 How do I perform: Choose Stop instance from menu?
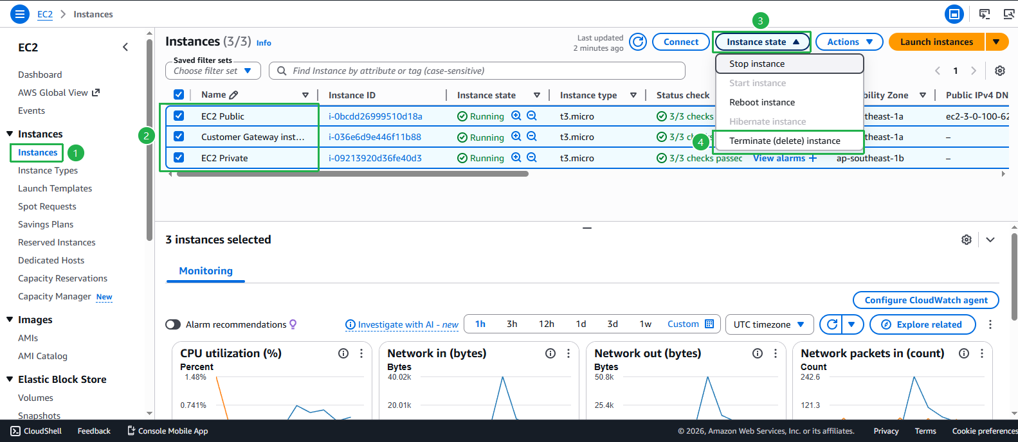[x=789, y=64]
